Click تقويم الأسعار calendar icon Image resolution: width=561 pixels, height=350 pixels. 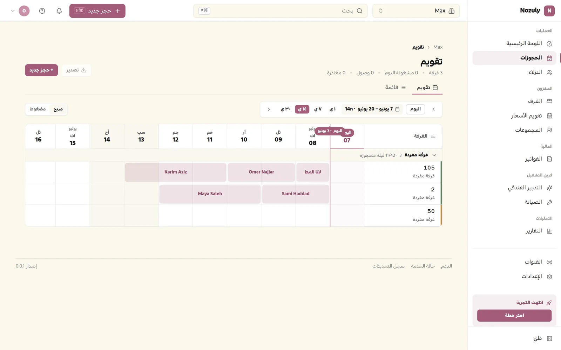click(549, 116)
